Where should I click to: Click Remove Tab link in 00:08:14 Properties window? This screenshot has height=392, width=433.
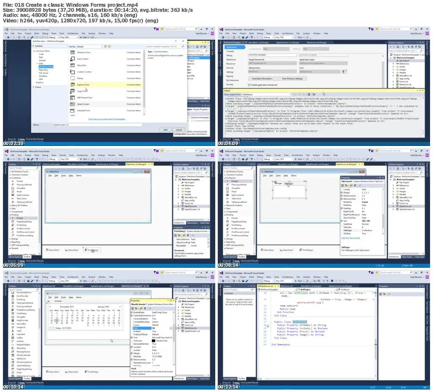pos(355,238)
